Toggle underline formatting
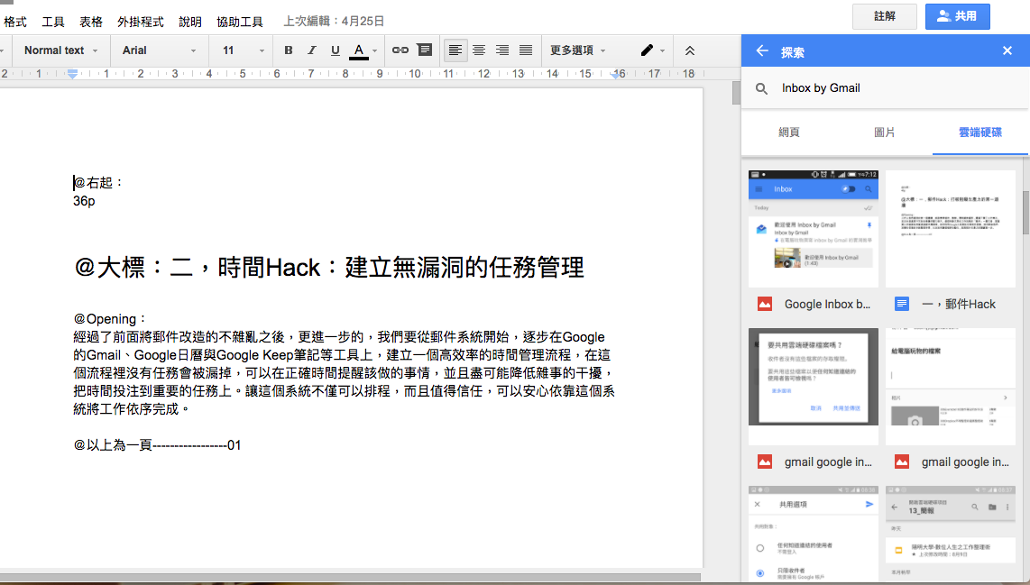 (335, 50)
